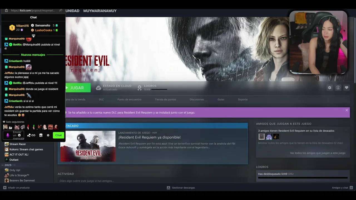Click the read aloud icon in address bar

tap(61, 11)
